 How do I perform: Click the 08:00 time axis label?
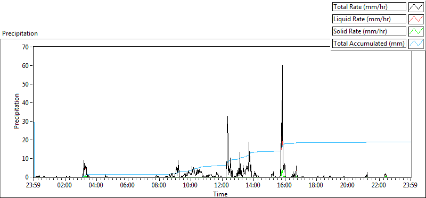[159, 186]
